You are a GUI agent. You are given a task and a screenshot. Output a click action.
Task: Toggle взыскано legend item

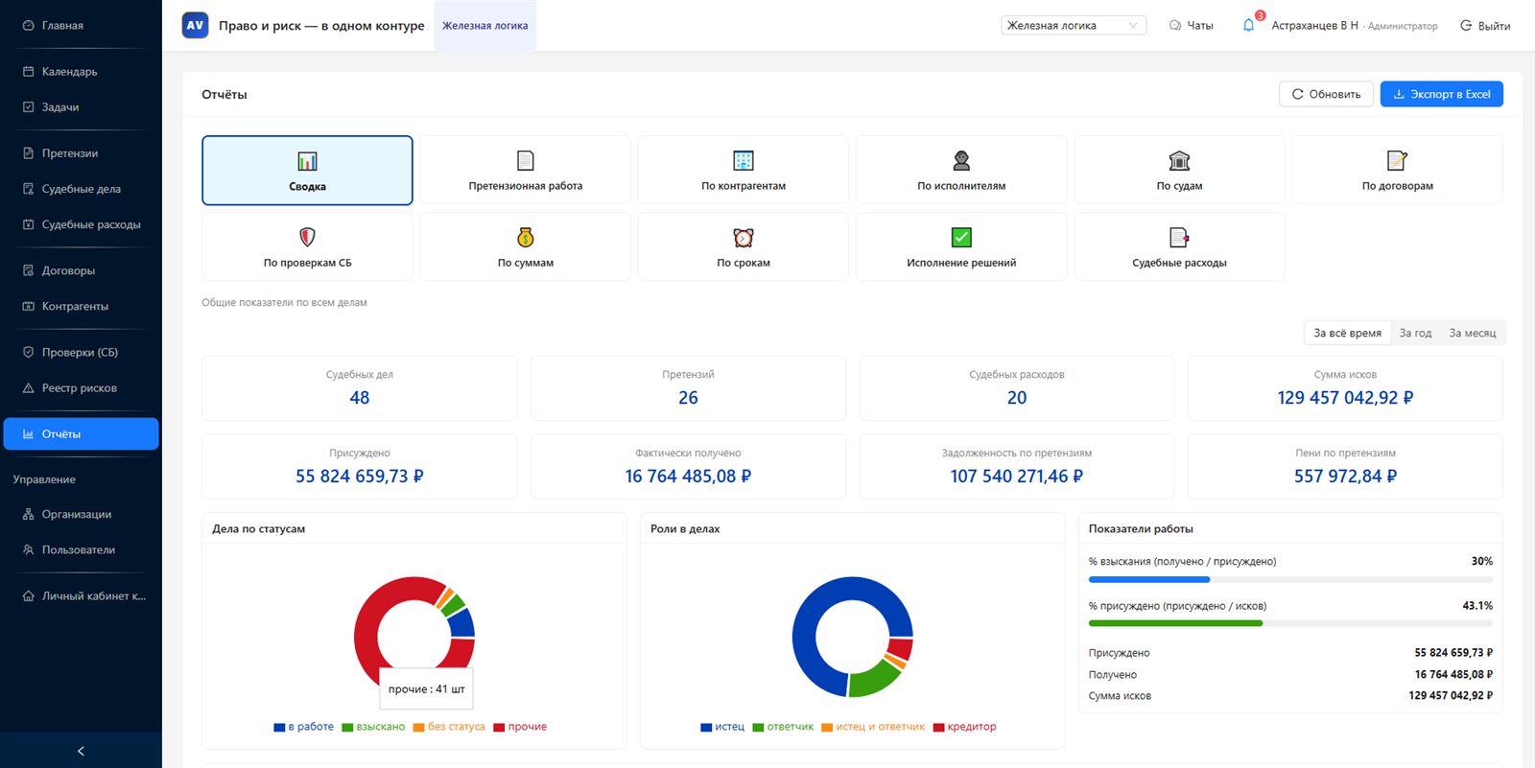tap(373, 727)
